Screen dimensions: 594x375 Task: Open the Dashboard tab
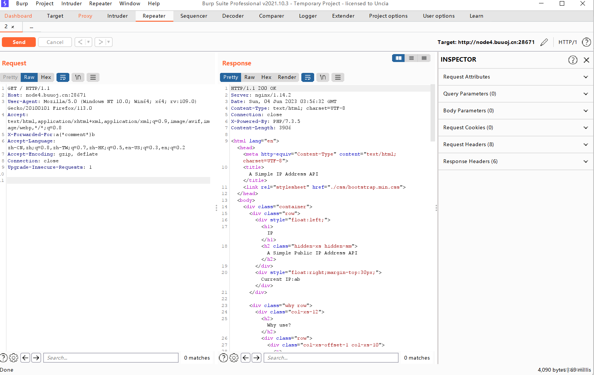pos(18,16)
